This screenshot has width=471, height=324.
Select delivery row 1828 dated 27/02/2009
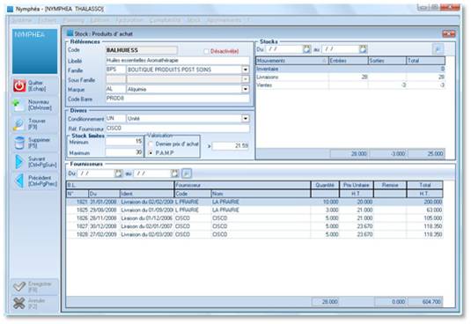point(254,234)
